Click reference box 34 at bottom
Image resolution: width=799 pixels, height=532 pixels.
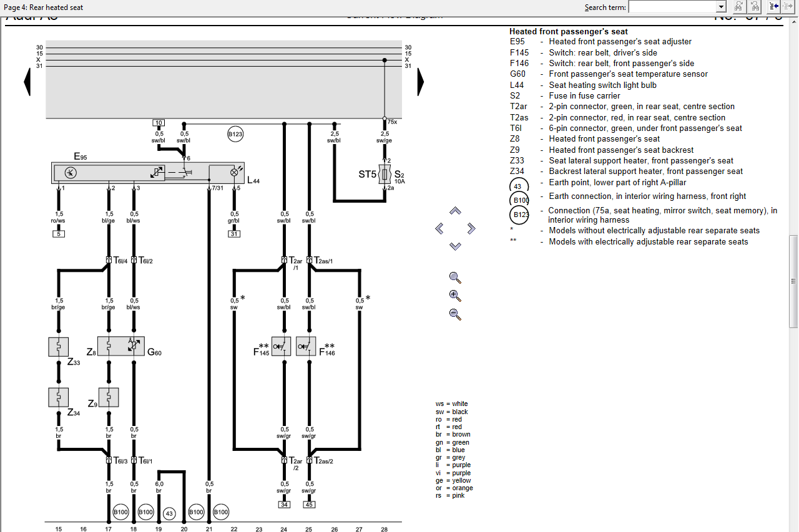point(284,505)
